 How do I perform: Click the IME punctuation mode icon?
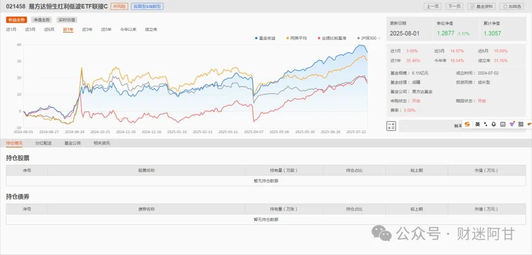point(486,124)
